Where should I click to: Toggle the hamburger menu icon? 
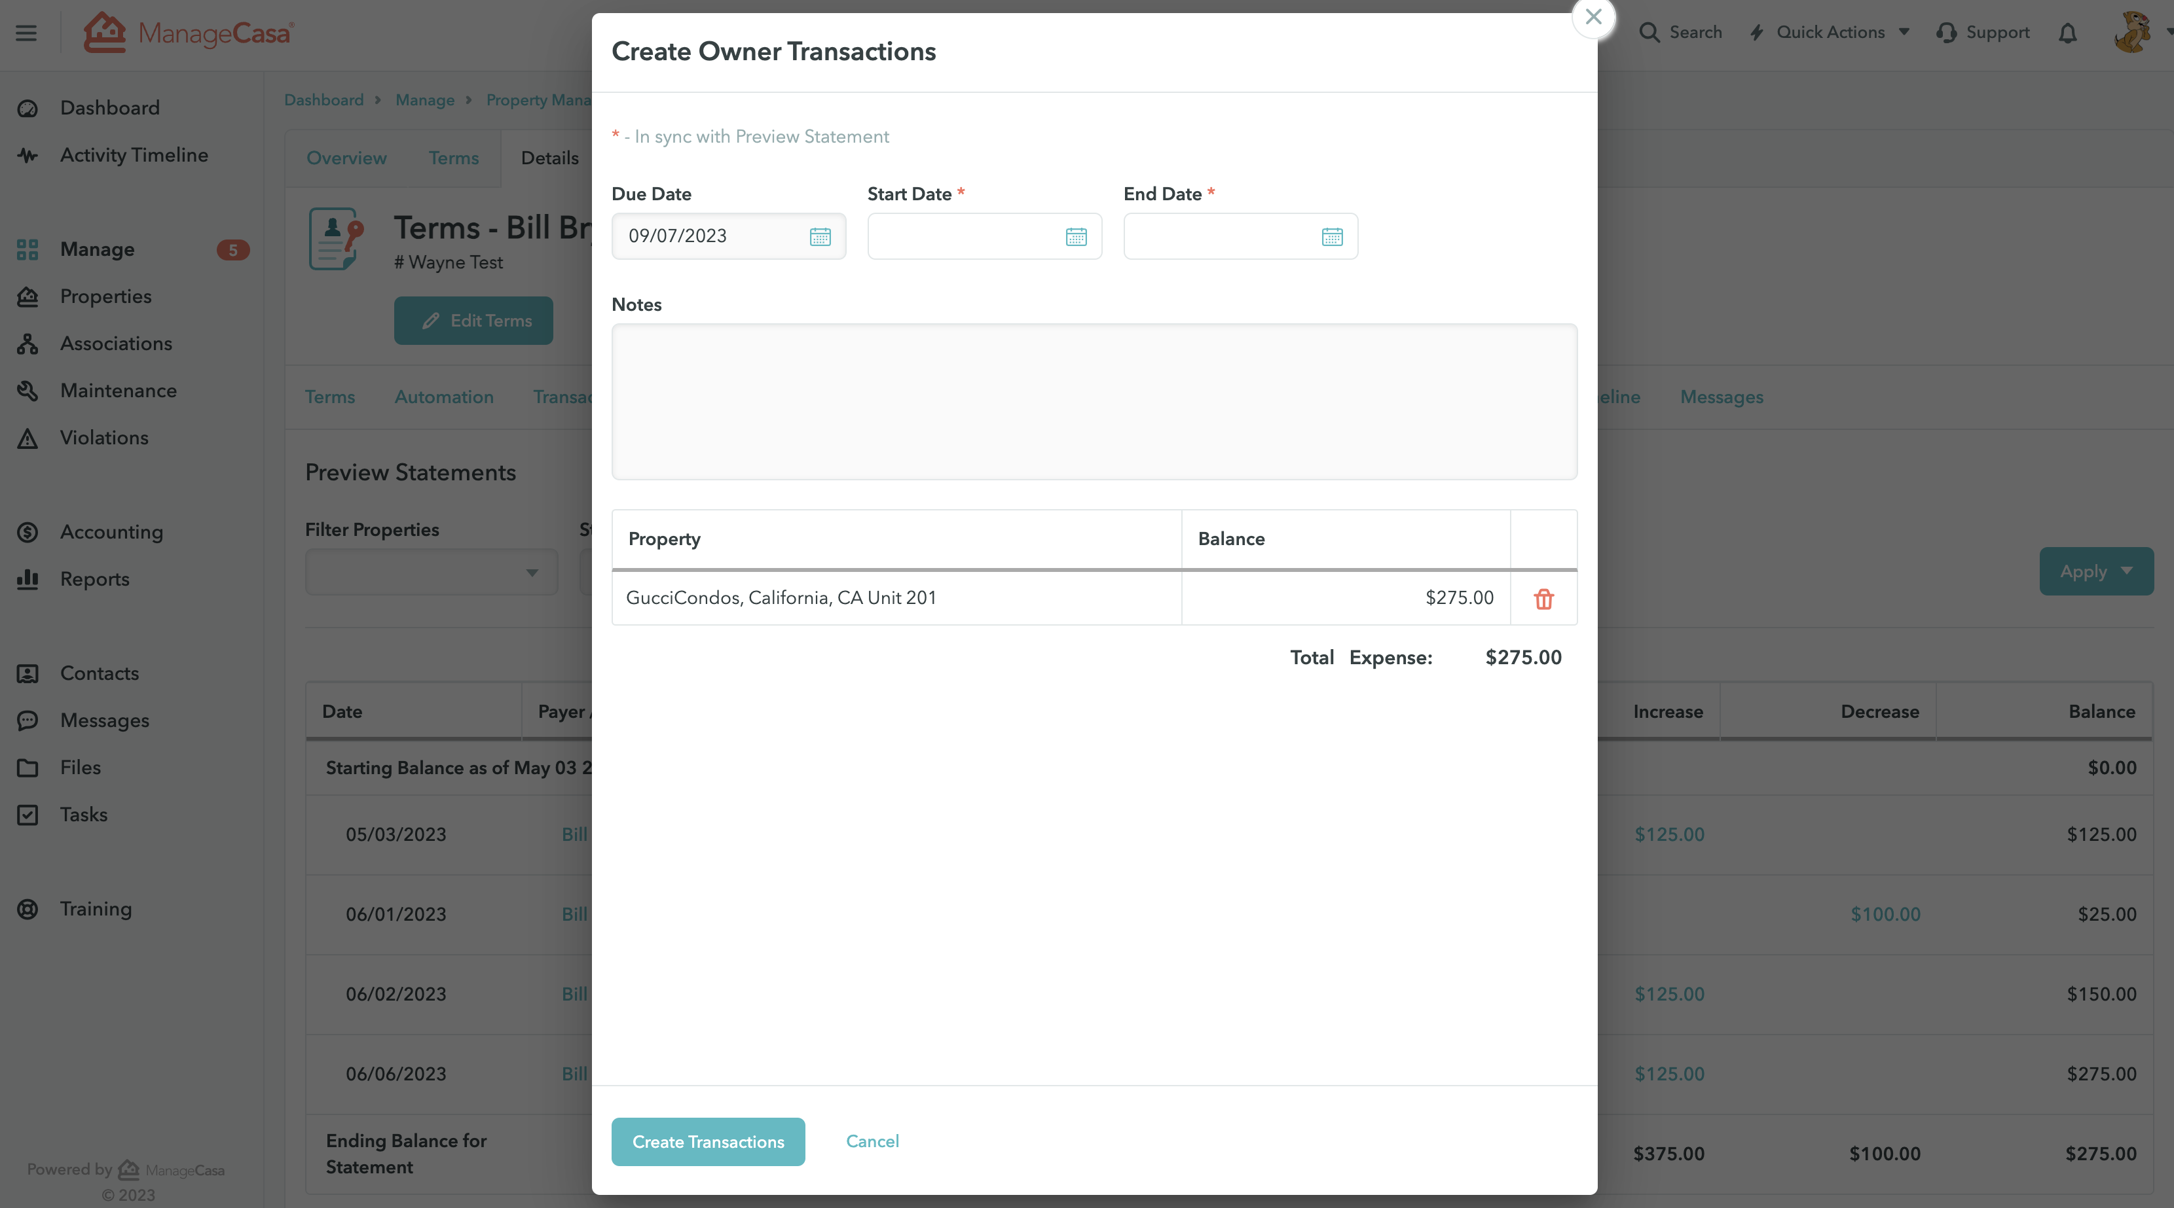coord(26,33)
